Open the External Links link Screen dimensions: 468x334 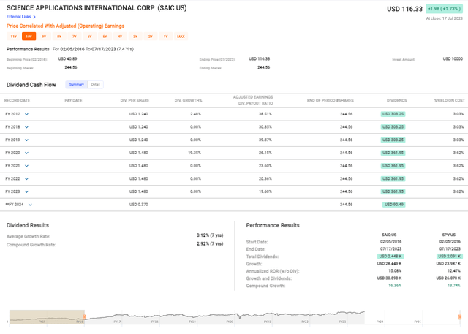[x=18, y=17]
